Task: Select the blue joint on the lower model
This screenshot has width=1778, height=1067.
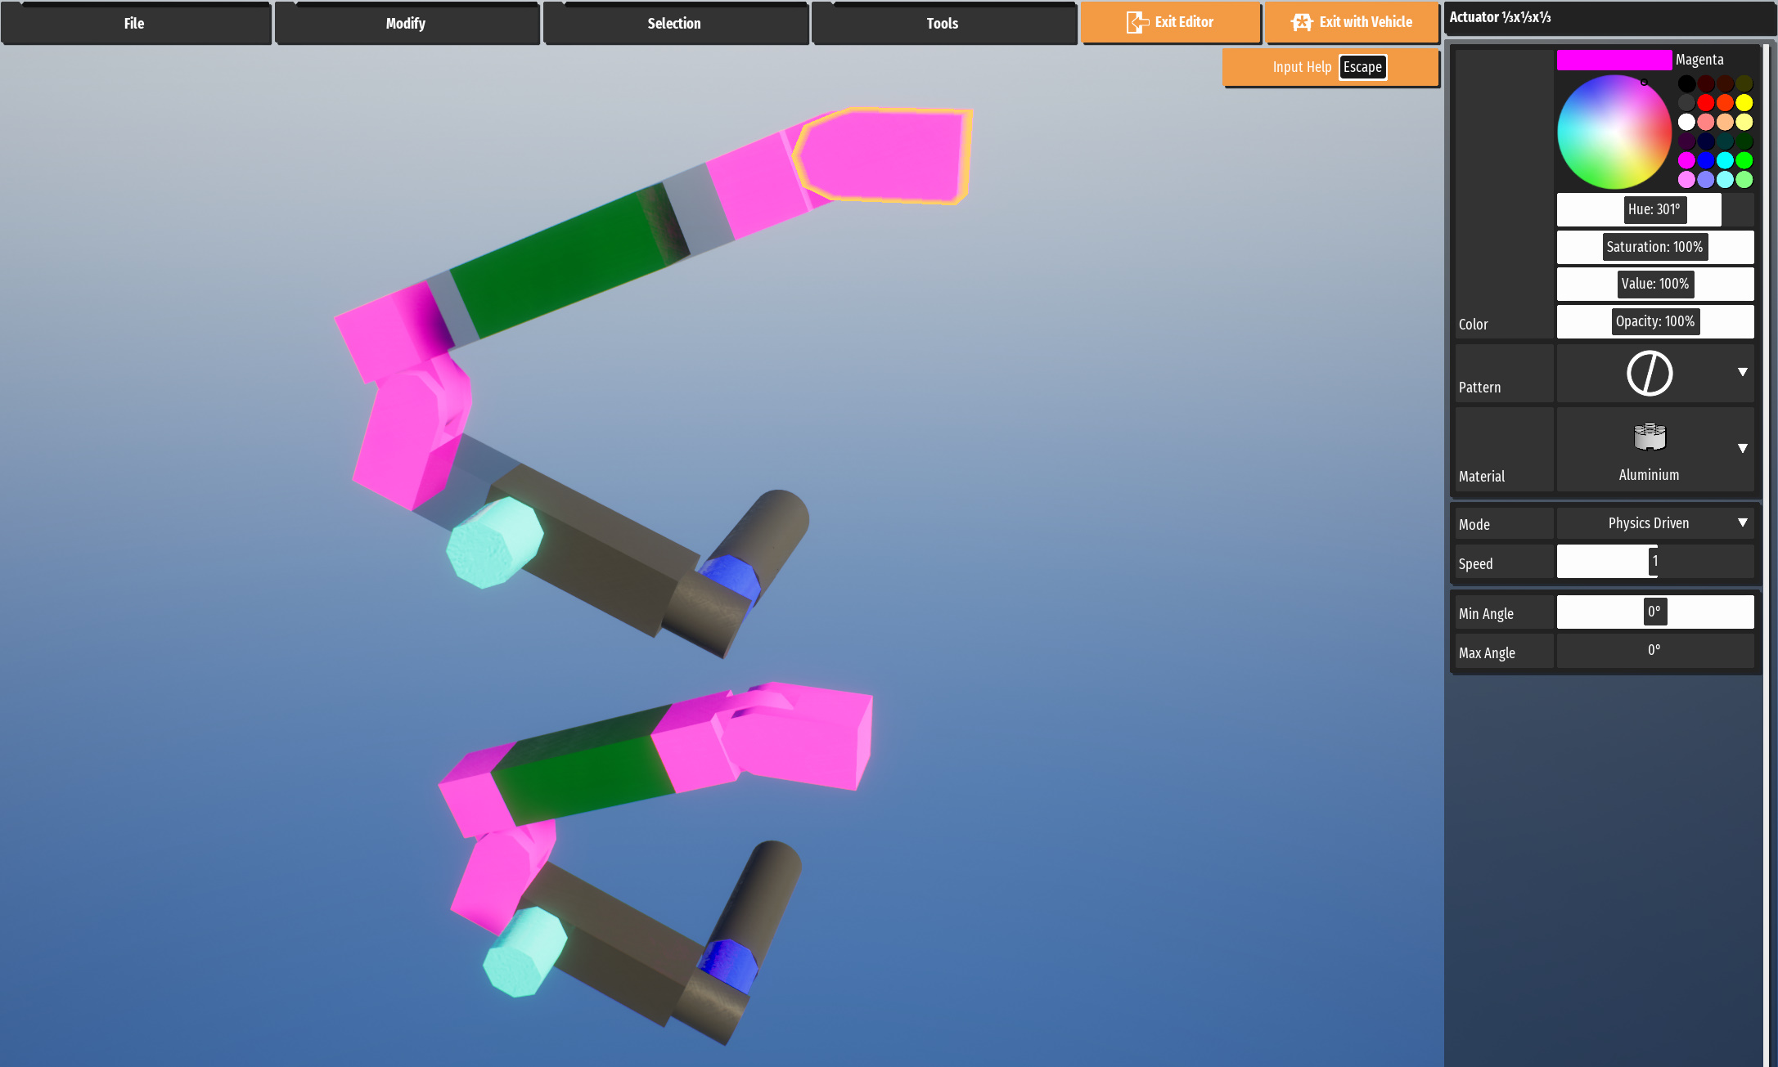Action: (x=727, y=966)
